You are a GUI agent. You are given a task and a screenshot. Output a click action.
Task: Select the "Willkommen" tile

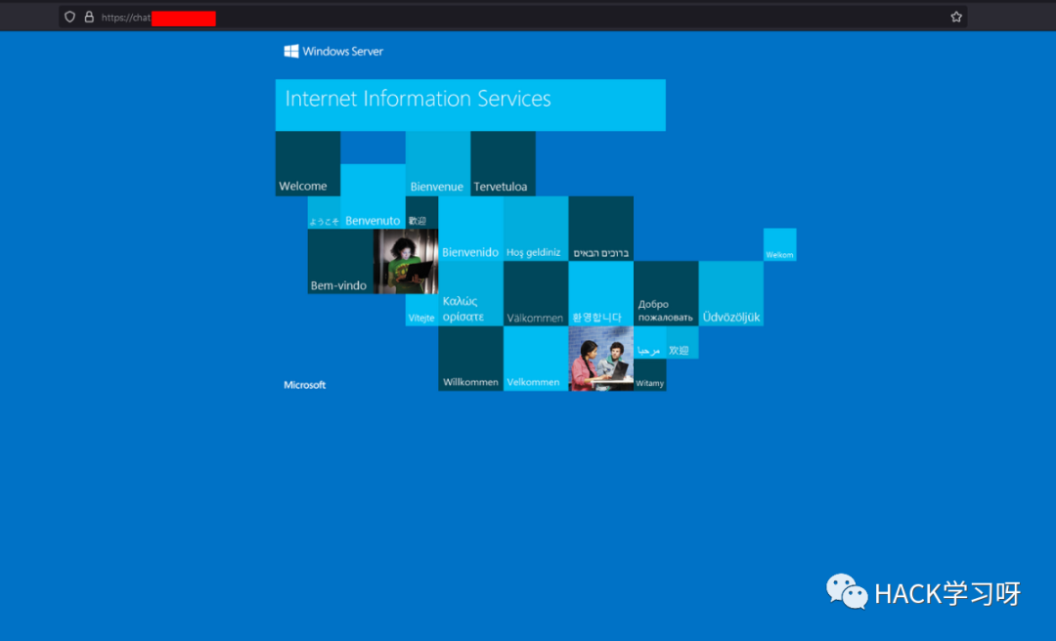point(470,359)
